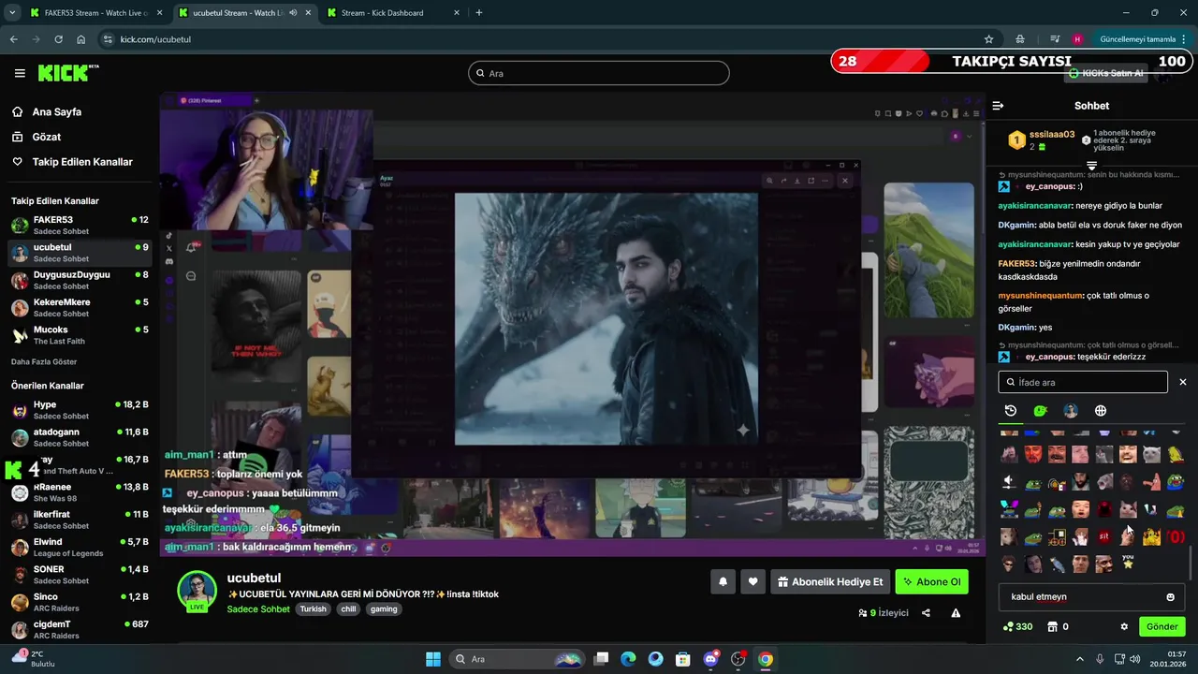Insert the white cat emote
The image size is (1198, 674).
[x=1151, y=454]
